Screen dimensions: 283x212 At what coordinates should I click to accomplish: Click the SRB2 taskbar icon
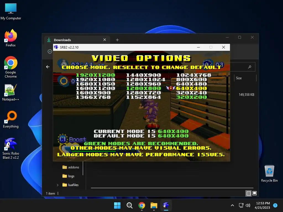(166, 205)
